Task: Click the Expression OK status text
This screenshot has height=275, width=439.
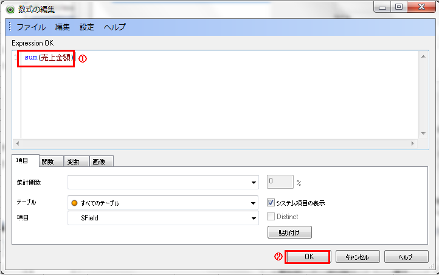Action: click(32, 43)
